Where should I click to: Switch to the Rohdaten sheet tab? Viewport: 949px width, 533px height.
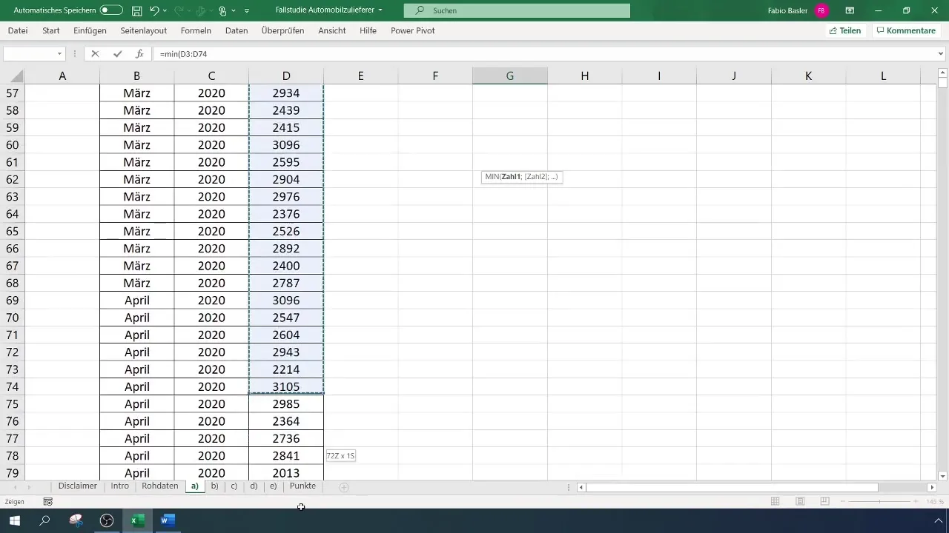tap(160, 486)
